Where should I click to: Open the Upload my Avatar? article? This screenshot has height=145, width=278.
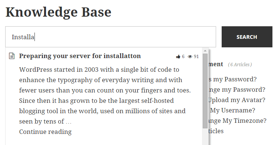(x=236, y=100)
